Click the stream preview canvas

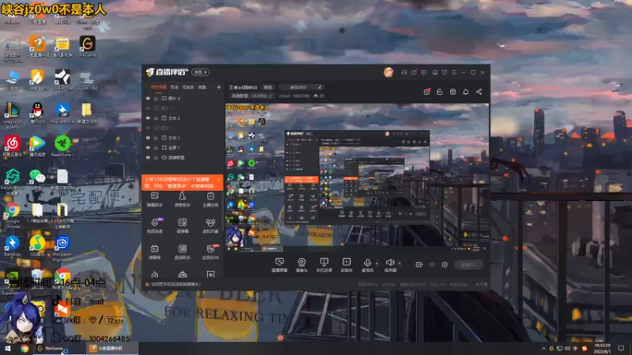click(x=357, y=178)
